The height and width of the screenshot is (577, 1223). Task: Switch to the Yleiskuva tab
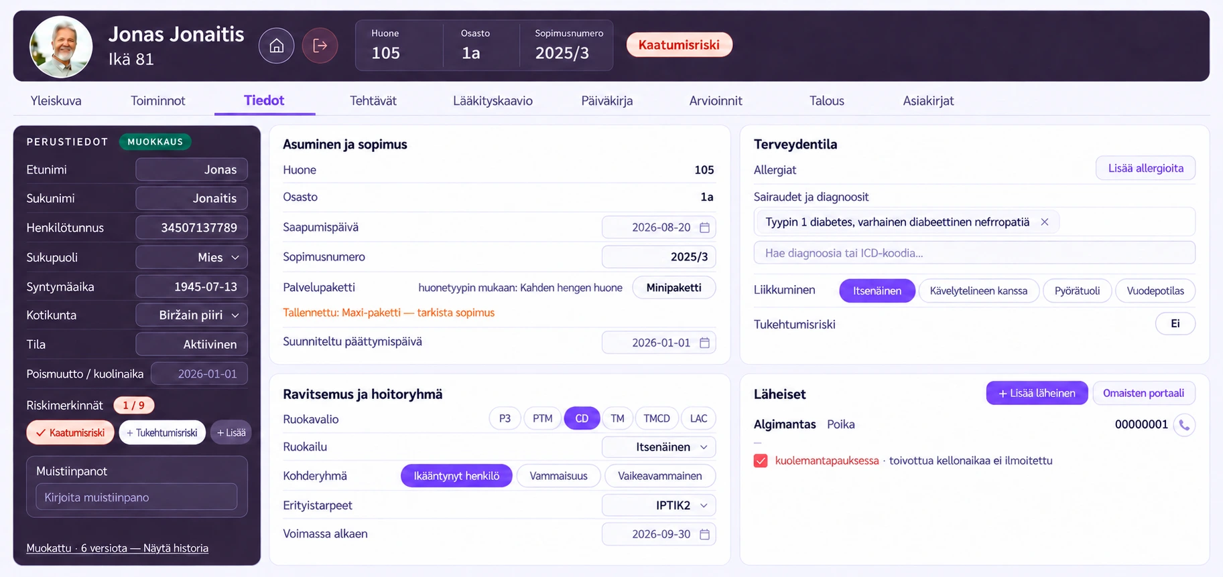point(56,101)
